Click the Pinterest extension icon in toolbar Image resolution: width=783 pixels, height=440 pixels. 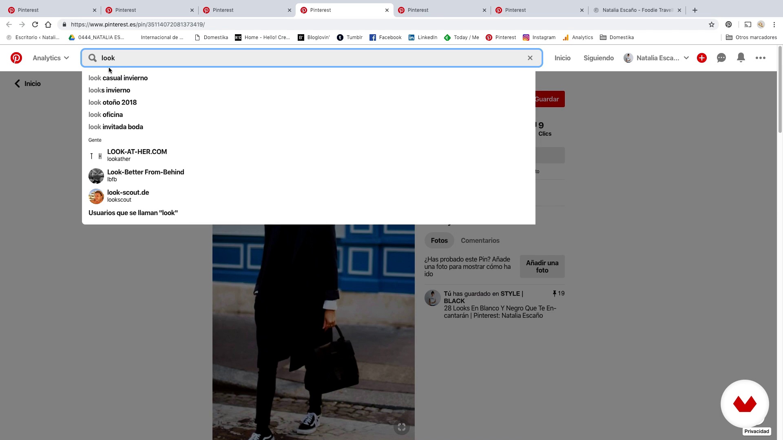pos(728,24)
